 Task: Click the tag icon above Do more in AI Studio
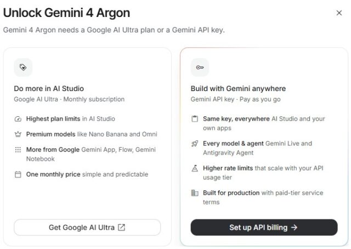pyautogui.click(x=23, y=67)
